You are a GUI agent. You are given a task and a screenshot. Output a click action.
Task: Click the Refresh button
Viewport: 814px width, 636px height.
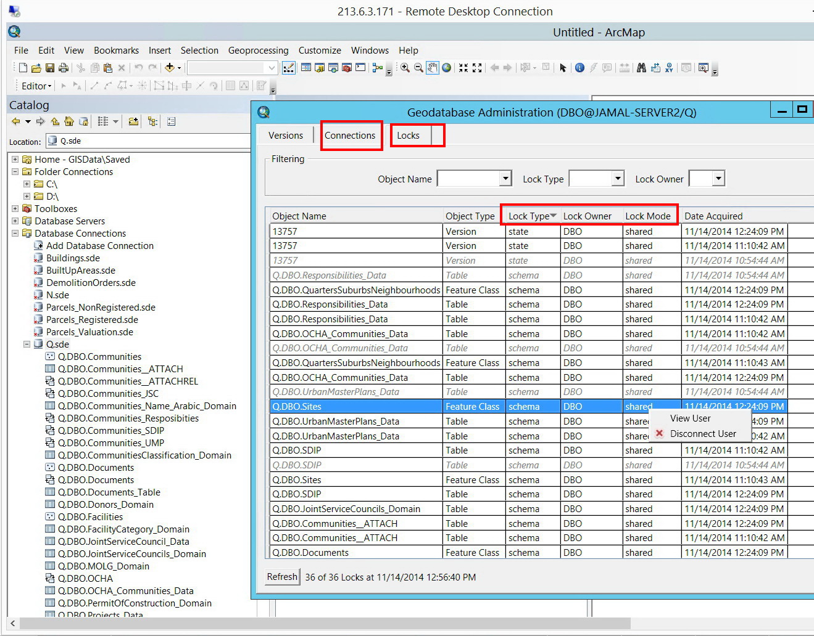pyautogui.click(x=282, y=577)
